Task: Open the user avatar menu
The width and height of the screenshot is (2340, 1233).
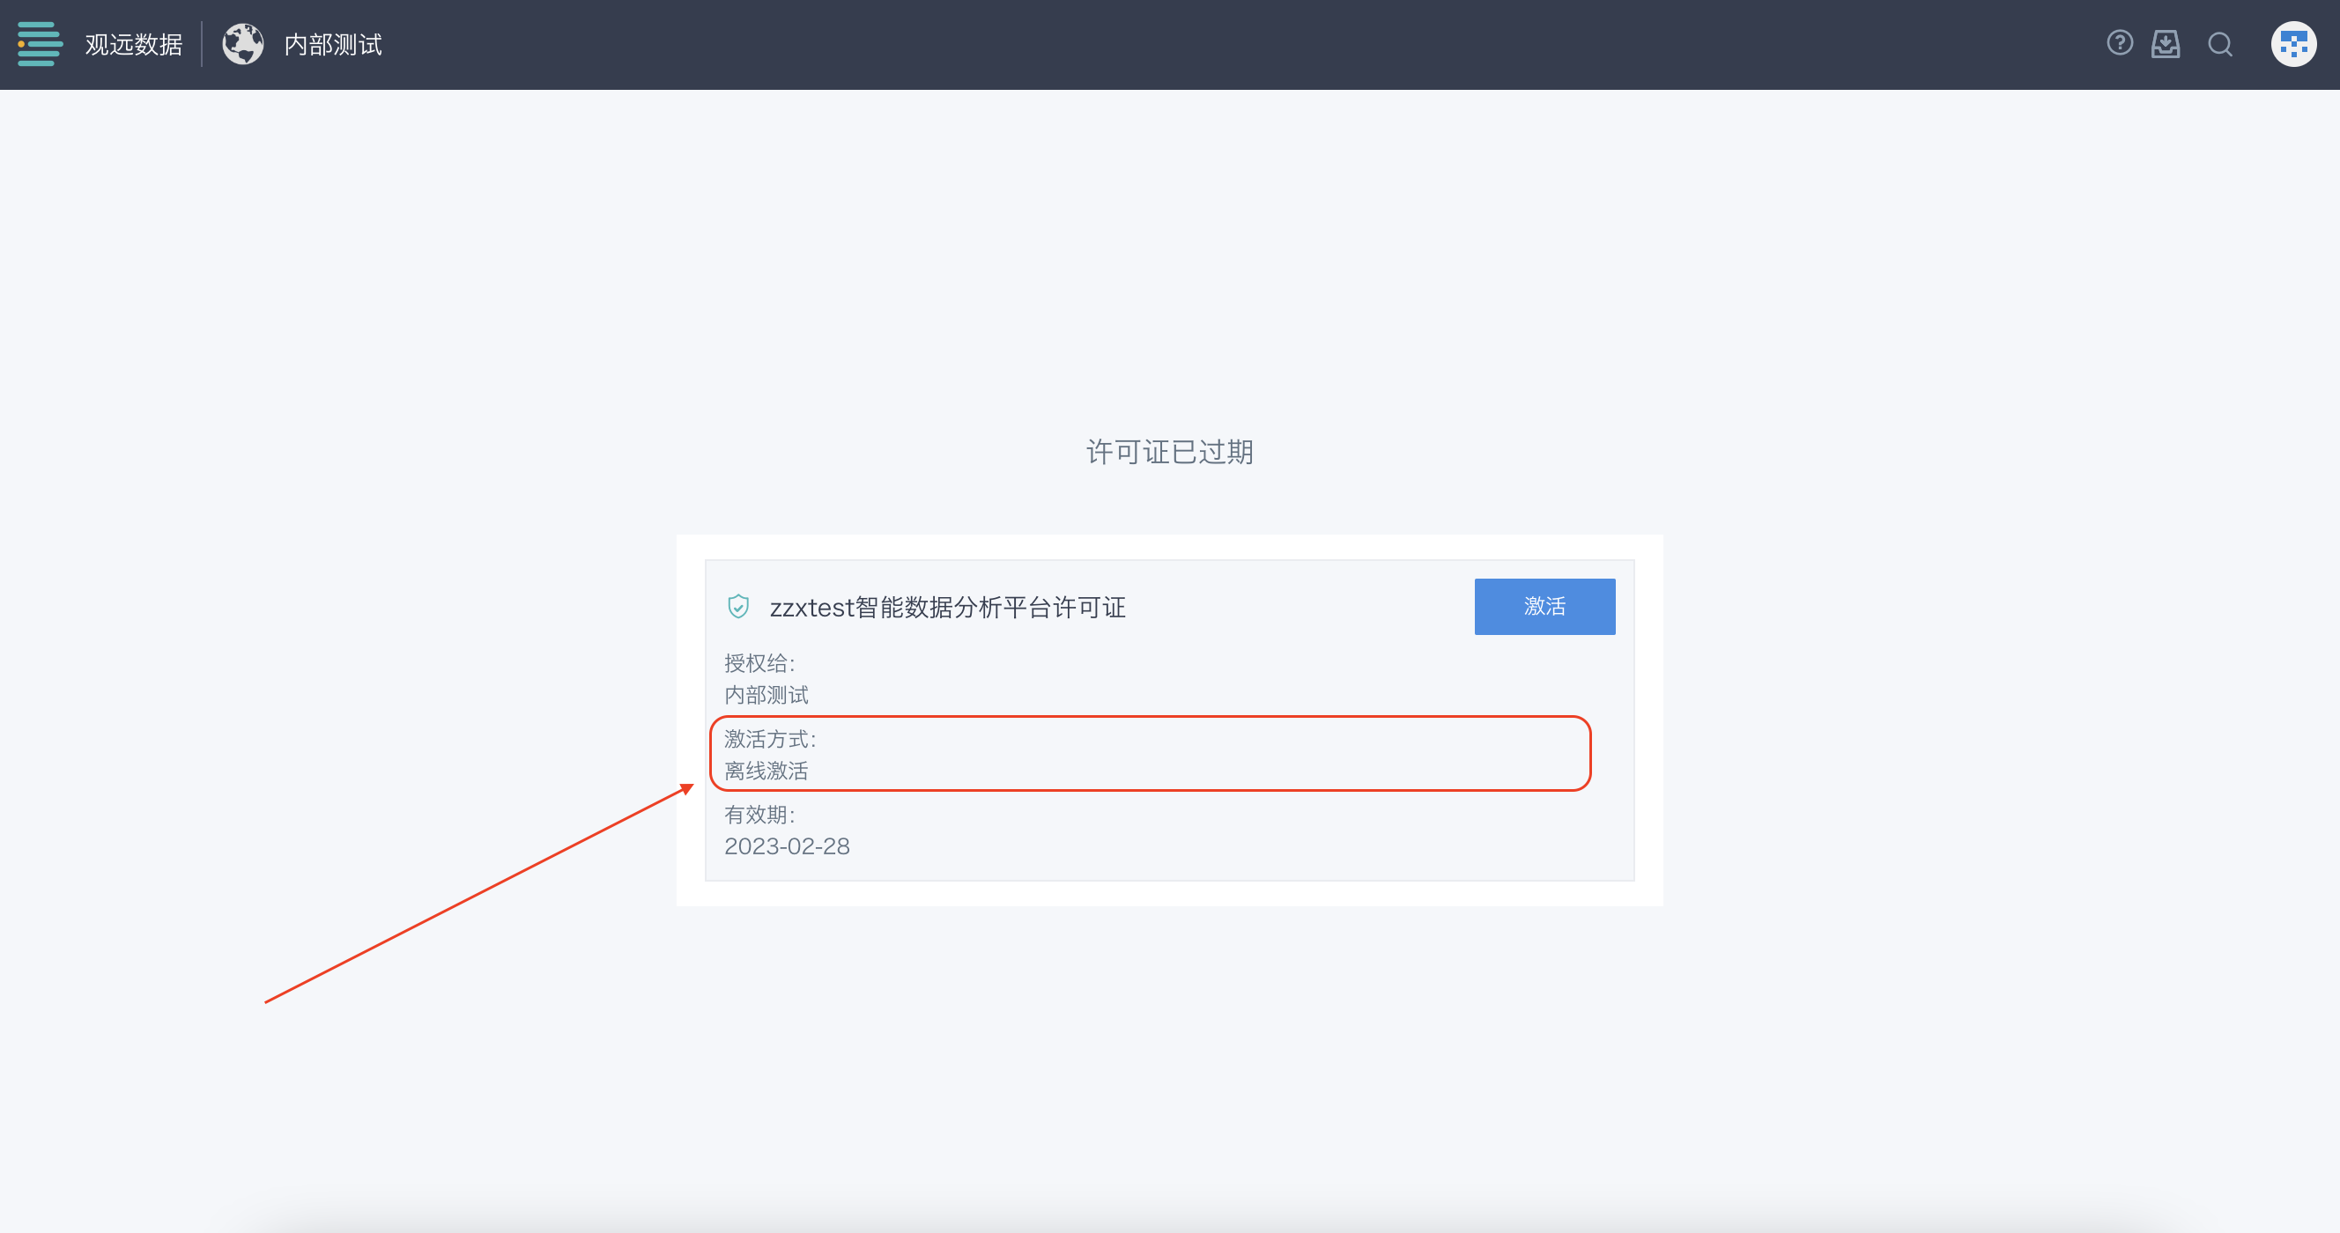Action: [2292, 43]
